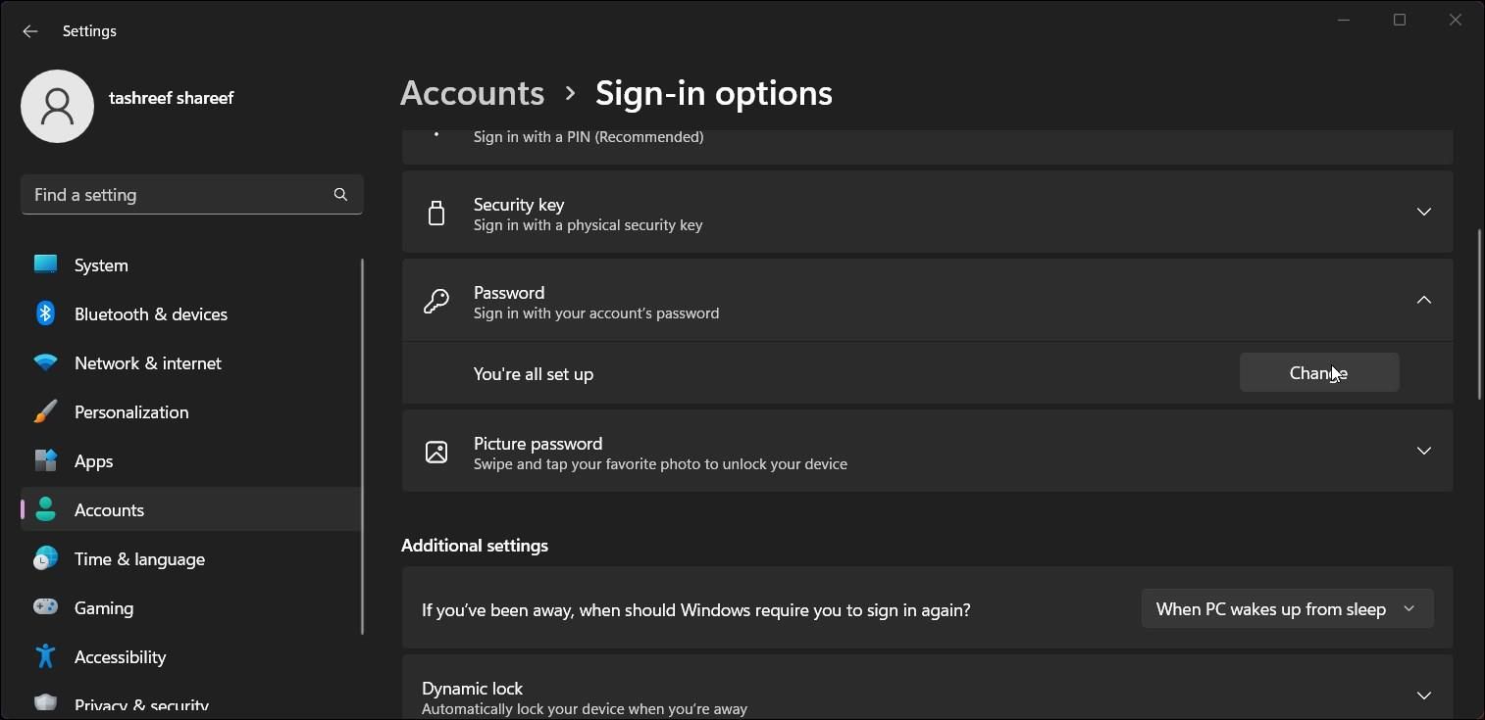This screenshot has height=720, width=1485.
Task: Click the Network & internet globe icon
Action: pos(45,362)
